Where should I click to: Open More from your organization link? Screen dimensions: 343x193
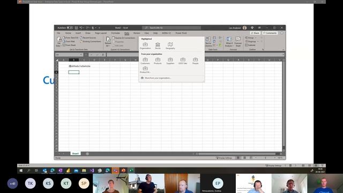[156, 78]
